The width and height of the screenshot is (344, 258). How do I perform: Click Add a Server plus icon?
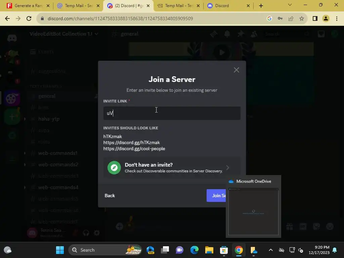[12, 117]
